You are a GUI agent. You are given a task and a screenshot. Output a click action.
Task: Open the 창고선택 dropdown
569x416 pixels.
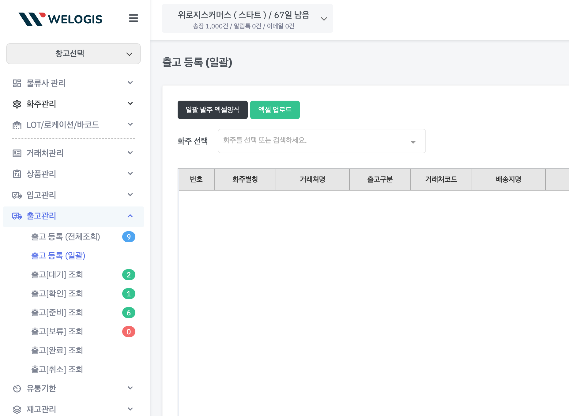click(73, 54)
